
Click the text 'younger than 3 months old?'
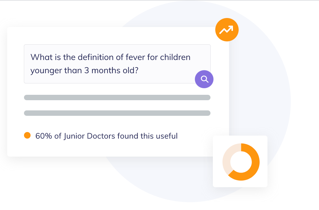pos(85,70)
